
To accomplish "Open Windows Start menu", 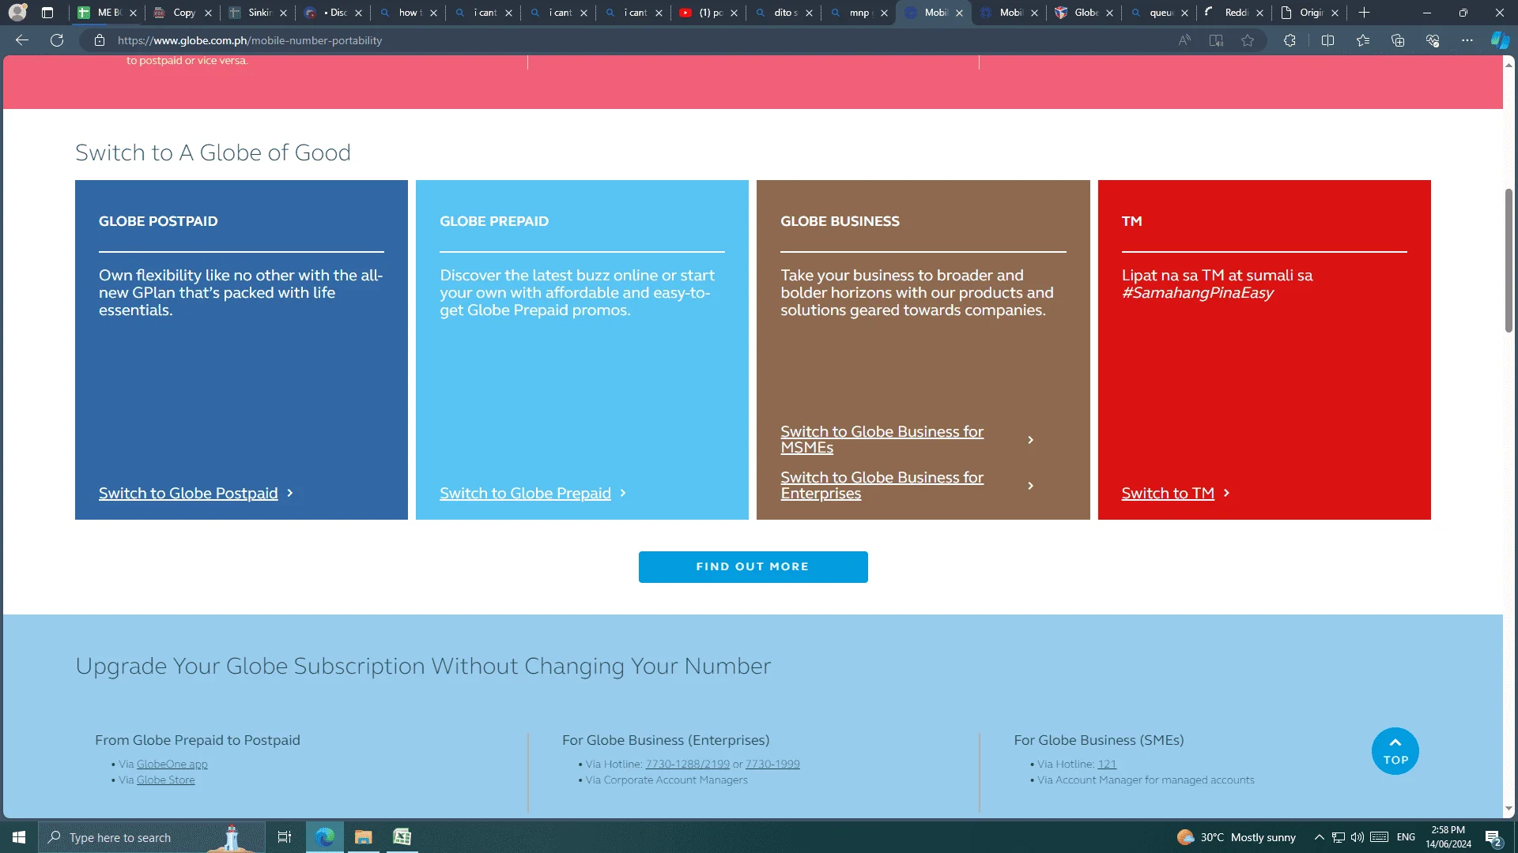I will pyautogui.click(x=19, y=837).
